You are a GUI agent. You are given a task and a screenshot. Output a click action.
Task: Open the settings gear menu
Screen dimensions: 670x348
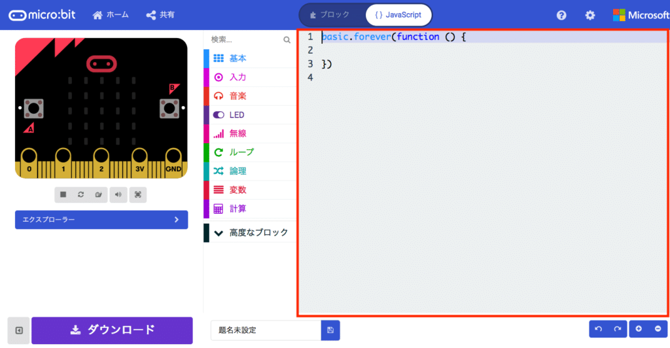[x=590, y=15]
